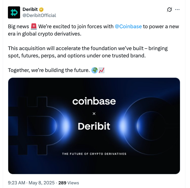The width and height of the screenshot is (190, 188).
Task: Click the 9:23 AM · May 8, 2025 timestamp
Action: point(31,183)
